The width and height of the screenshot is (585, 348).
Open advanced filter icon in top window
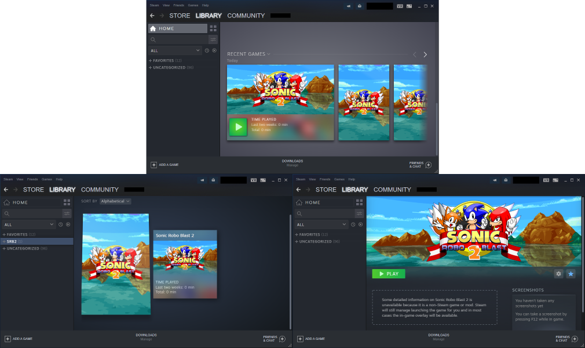coord(213,39)
